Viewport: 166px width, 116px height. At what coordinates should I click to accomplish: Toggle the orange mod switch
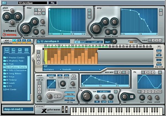[x=131, y=42]
